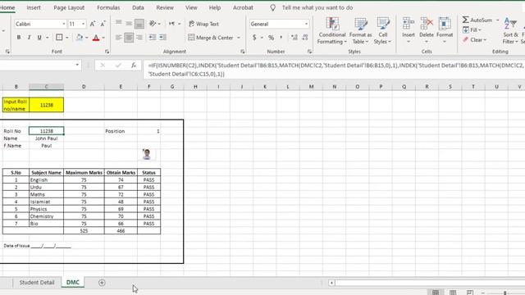The image size is (525, 295).
Task: Click Delete cells button
Action: click(x=427, y=30)
